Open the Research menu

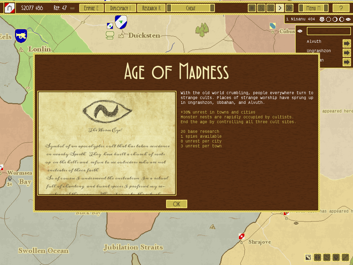pos(151,8)
